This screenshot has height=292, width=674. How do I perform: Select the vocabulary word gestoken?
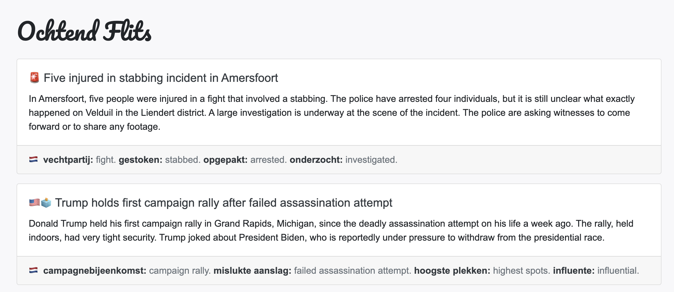tap(140, 160)
